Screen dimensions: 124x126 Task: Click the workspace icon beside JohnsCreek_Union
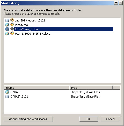point(7,29)
